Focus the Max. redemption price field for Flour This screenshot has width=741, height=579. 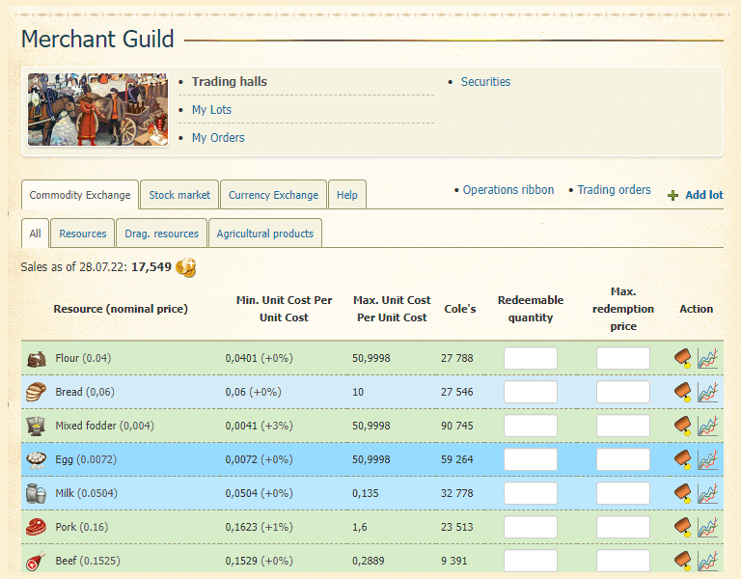pos(623,358)
